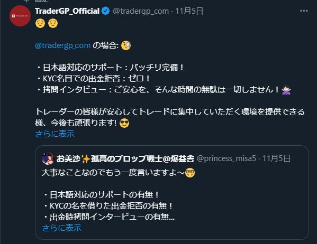Click the sunglasses emoji after 頑張ります

coord(124,123)
